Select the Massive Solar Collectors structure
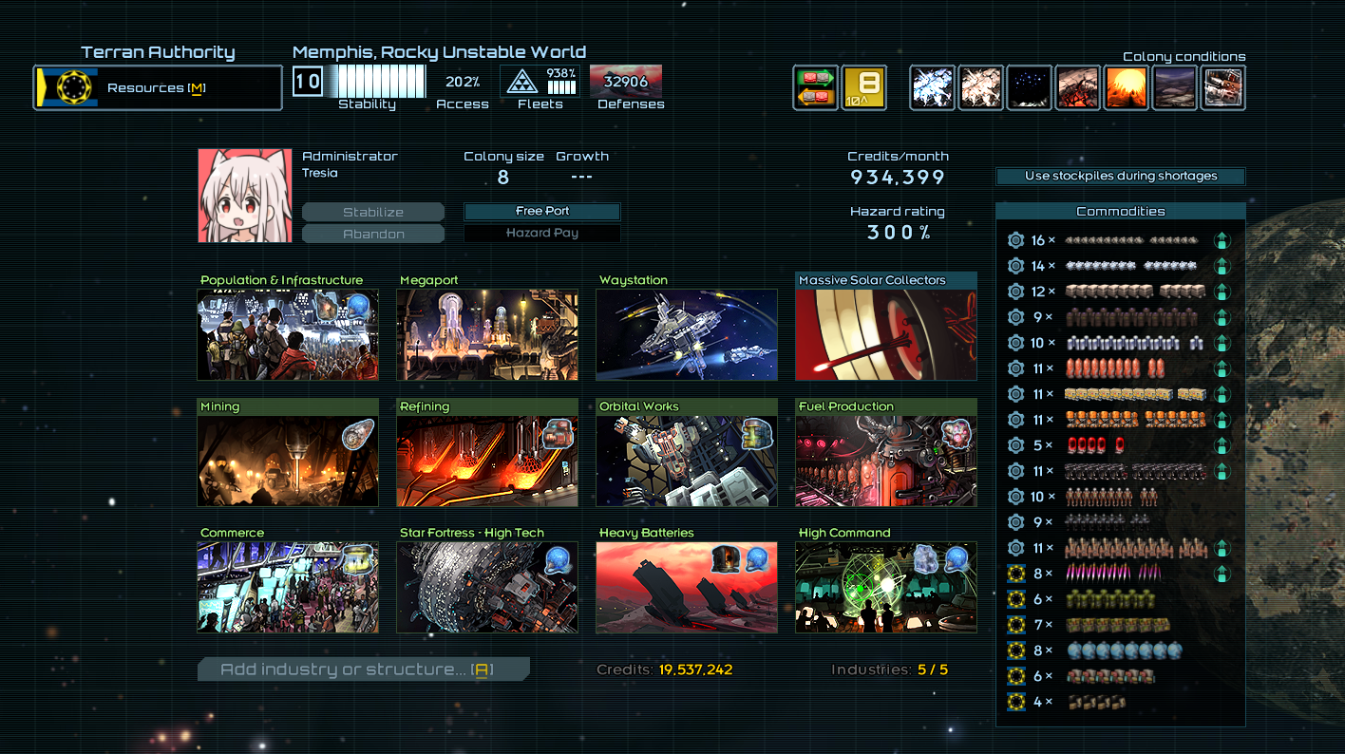 885,334
